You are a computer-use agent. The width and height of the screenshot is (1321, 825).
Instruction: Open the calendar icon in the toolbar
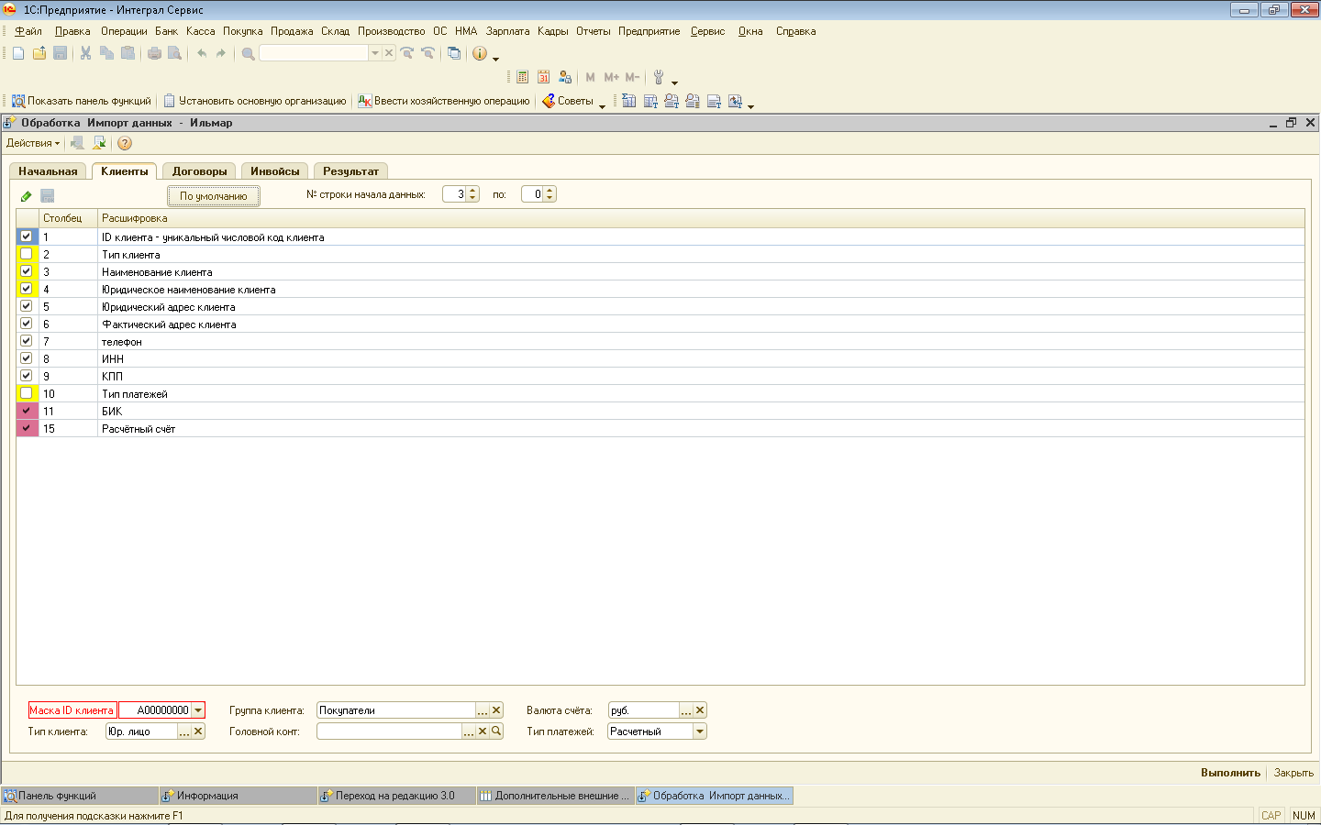[543, 77]
